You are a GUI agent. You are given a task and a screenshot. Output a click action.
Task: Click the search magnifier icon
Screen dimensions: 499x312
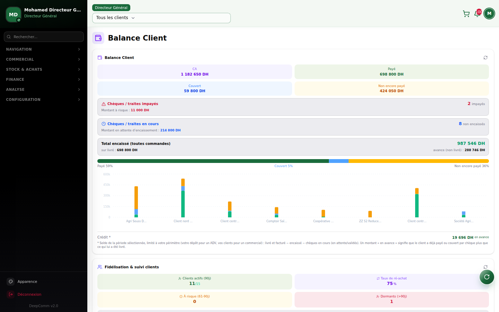[x=9, y=37]
